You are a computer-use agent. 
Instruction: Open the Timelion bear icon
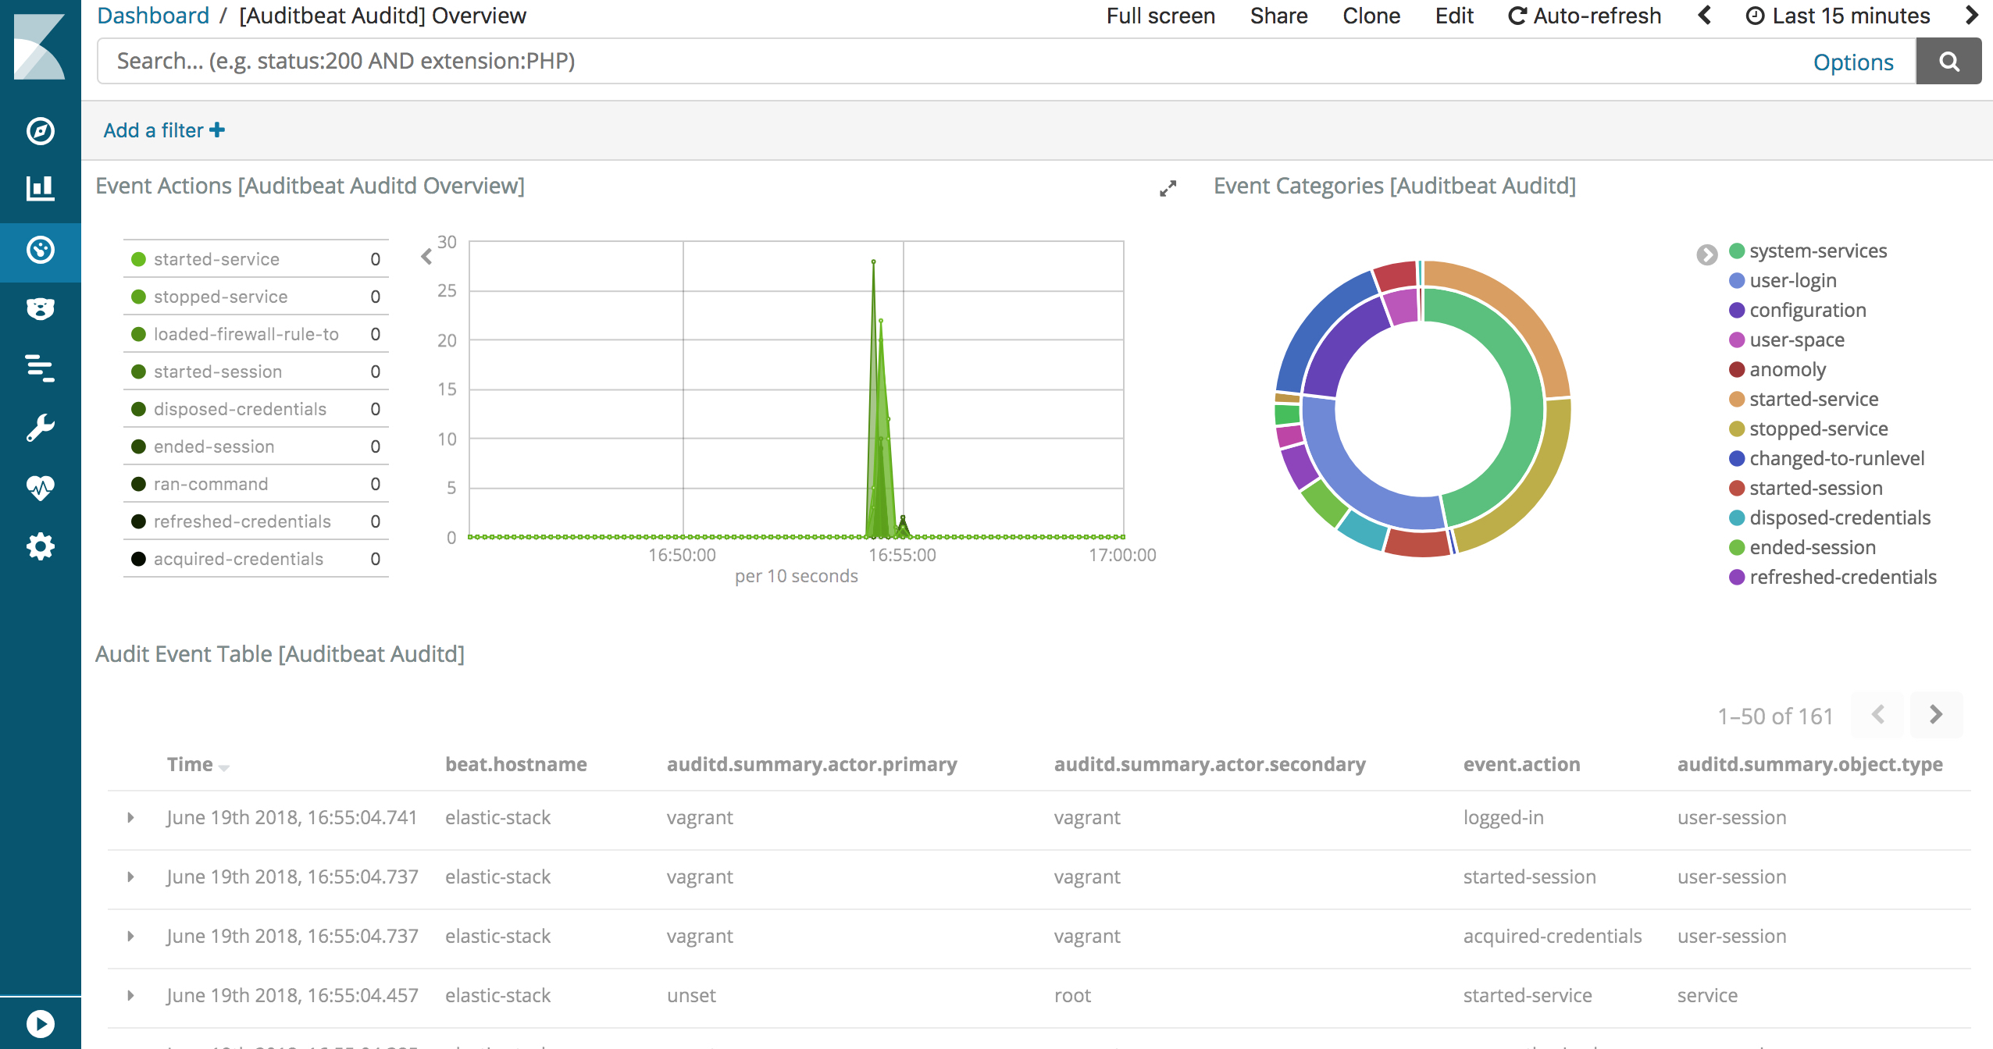pyautogui.click(x=40, y=309)
